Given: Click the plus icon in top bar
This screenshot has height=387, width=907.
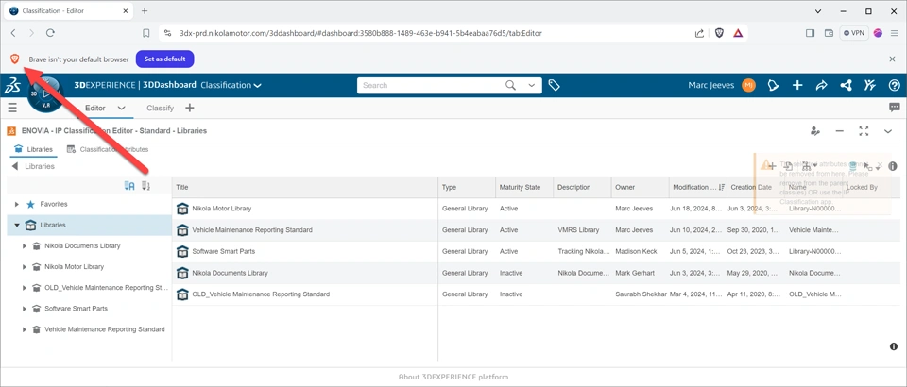Looking at the screenshot, I should [797, 86].
